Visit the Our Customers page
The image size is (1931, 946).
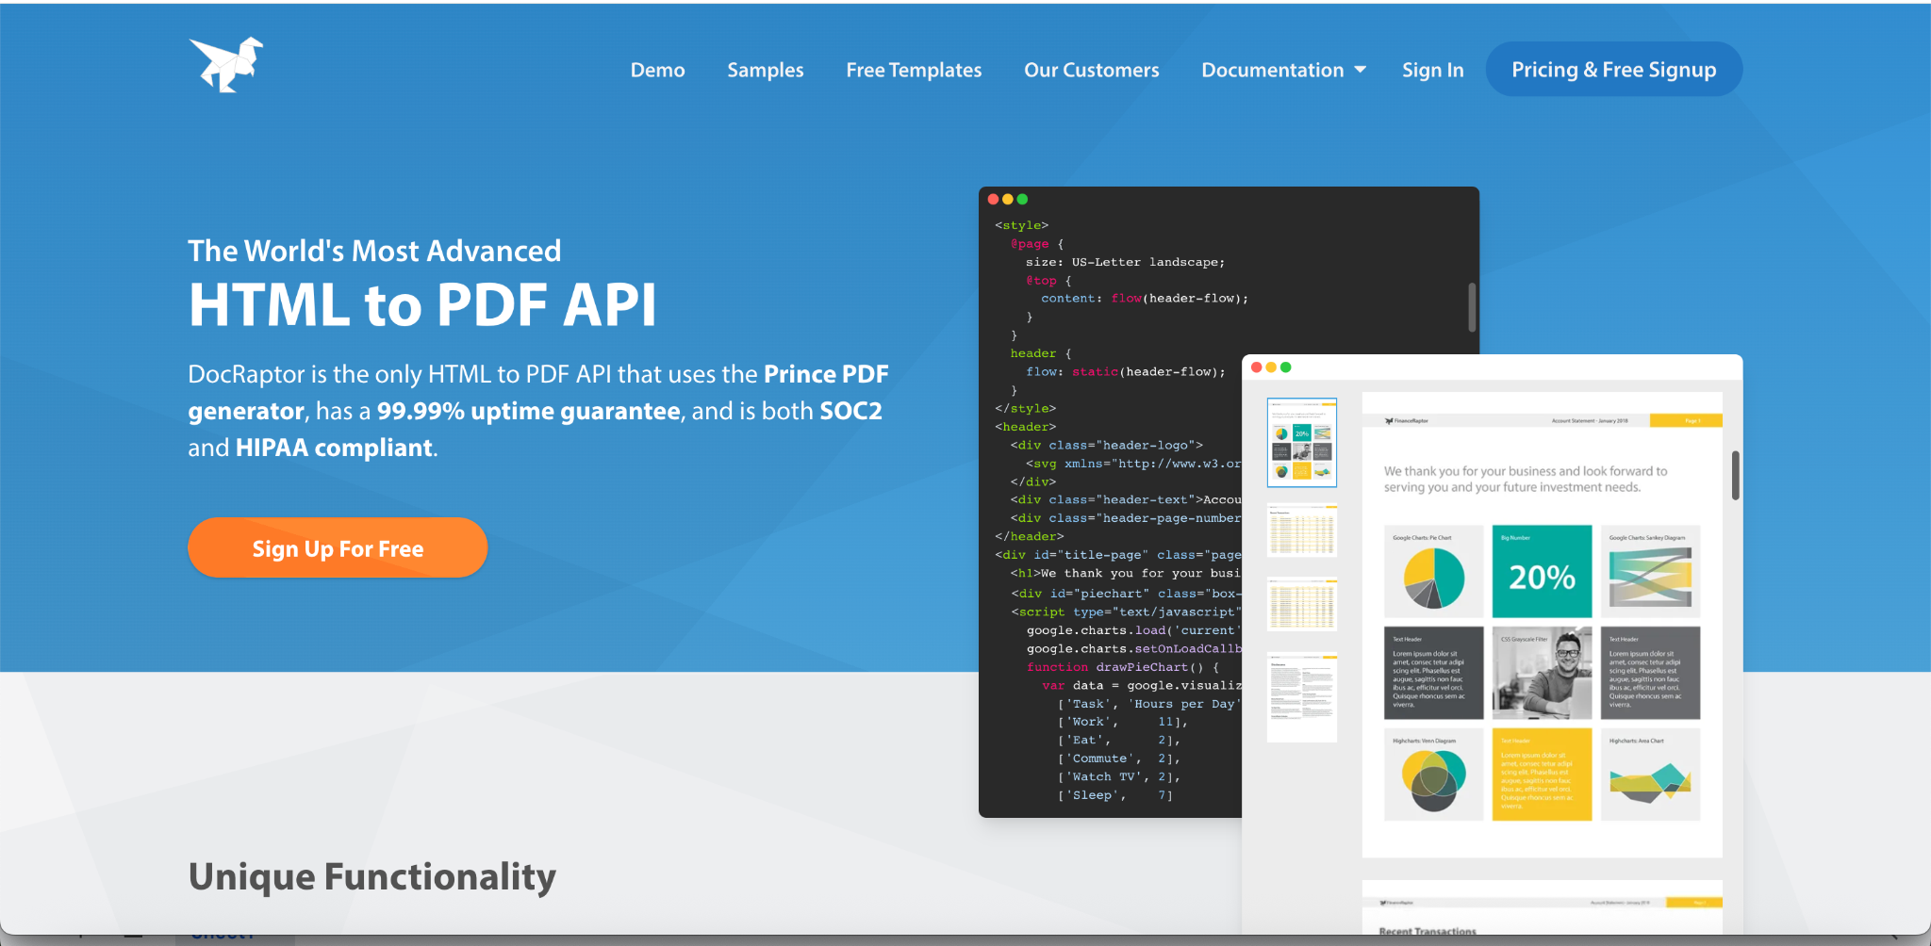pyautogui.click(x=1092, y=70)
